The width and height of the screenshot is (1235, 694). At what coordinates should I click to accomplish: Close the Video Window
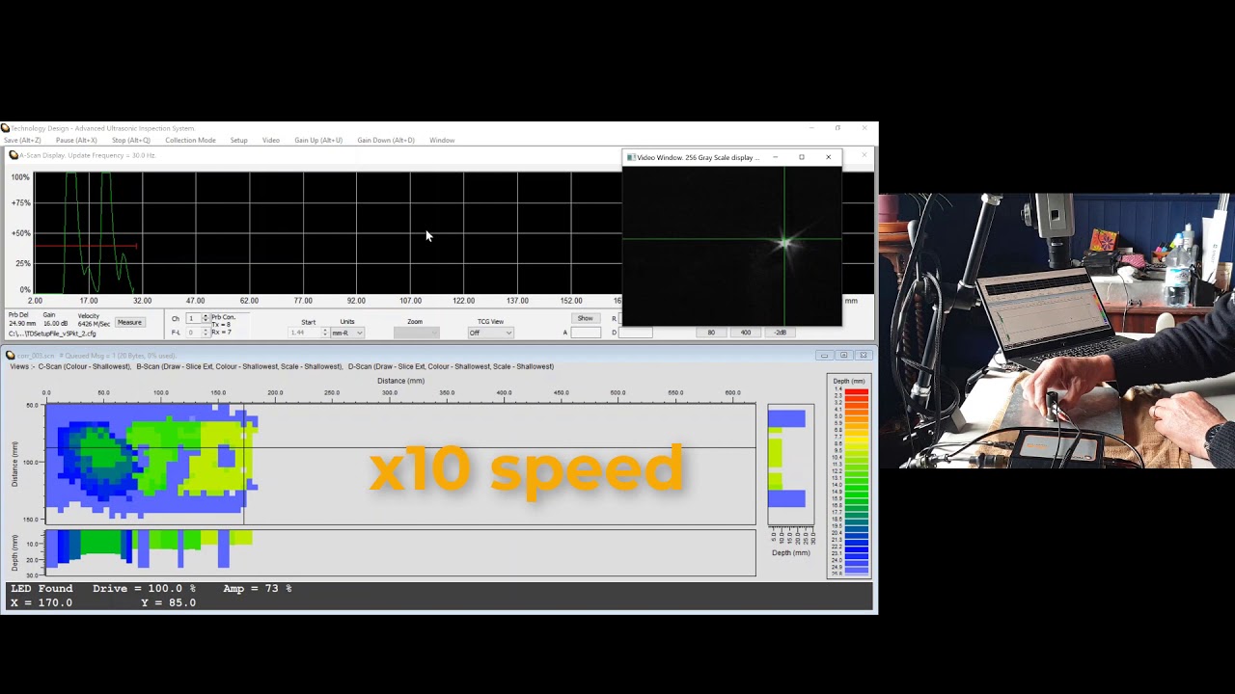(x=828, y=157)
